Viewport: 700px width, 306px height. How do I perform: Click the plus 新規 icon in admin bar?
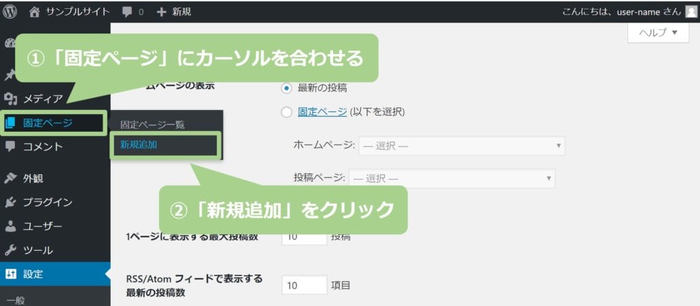point(161,12)
